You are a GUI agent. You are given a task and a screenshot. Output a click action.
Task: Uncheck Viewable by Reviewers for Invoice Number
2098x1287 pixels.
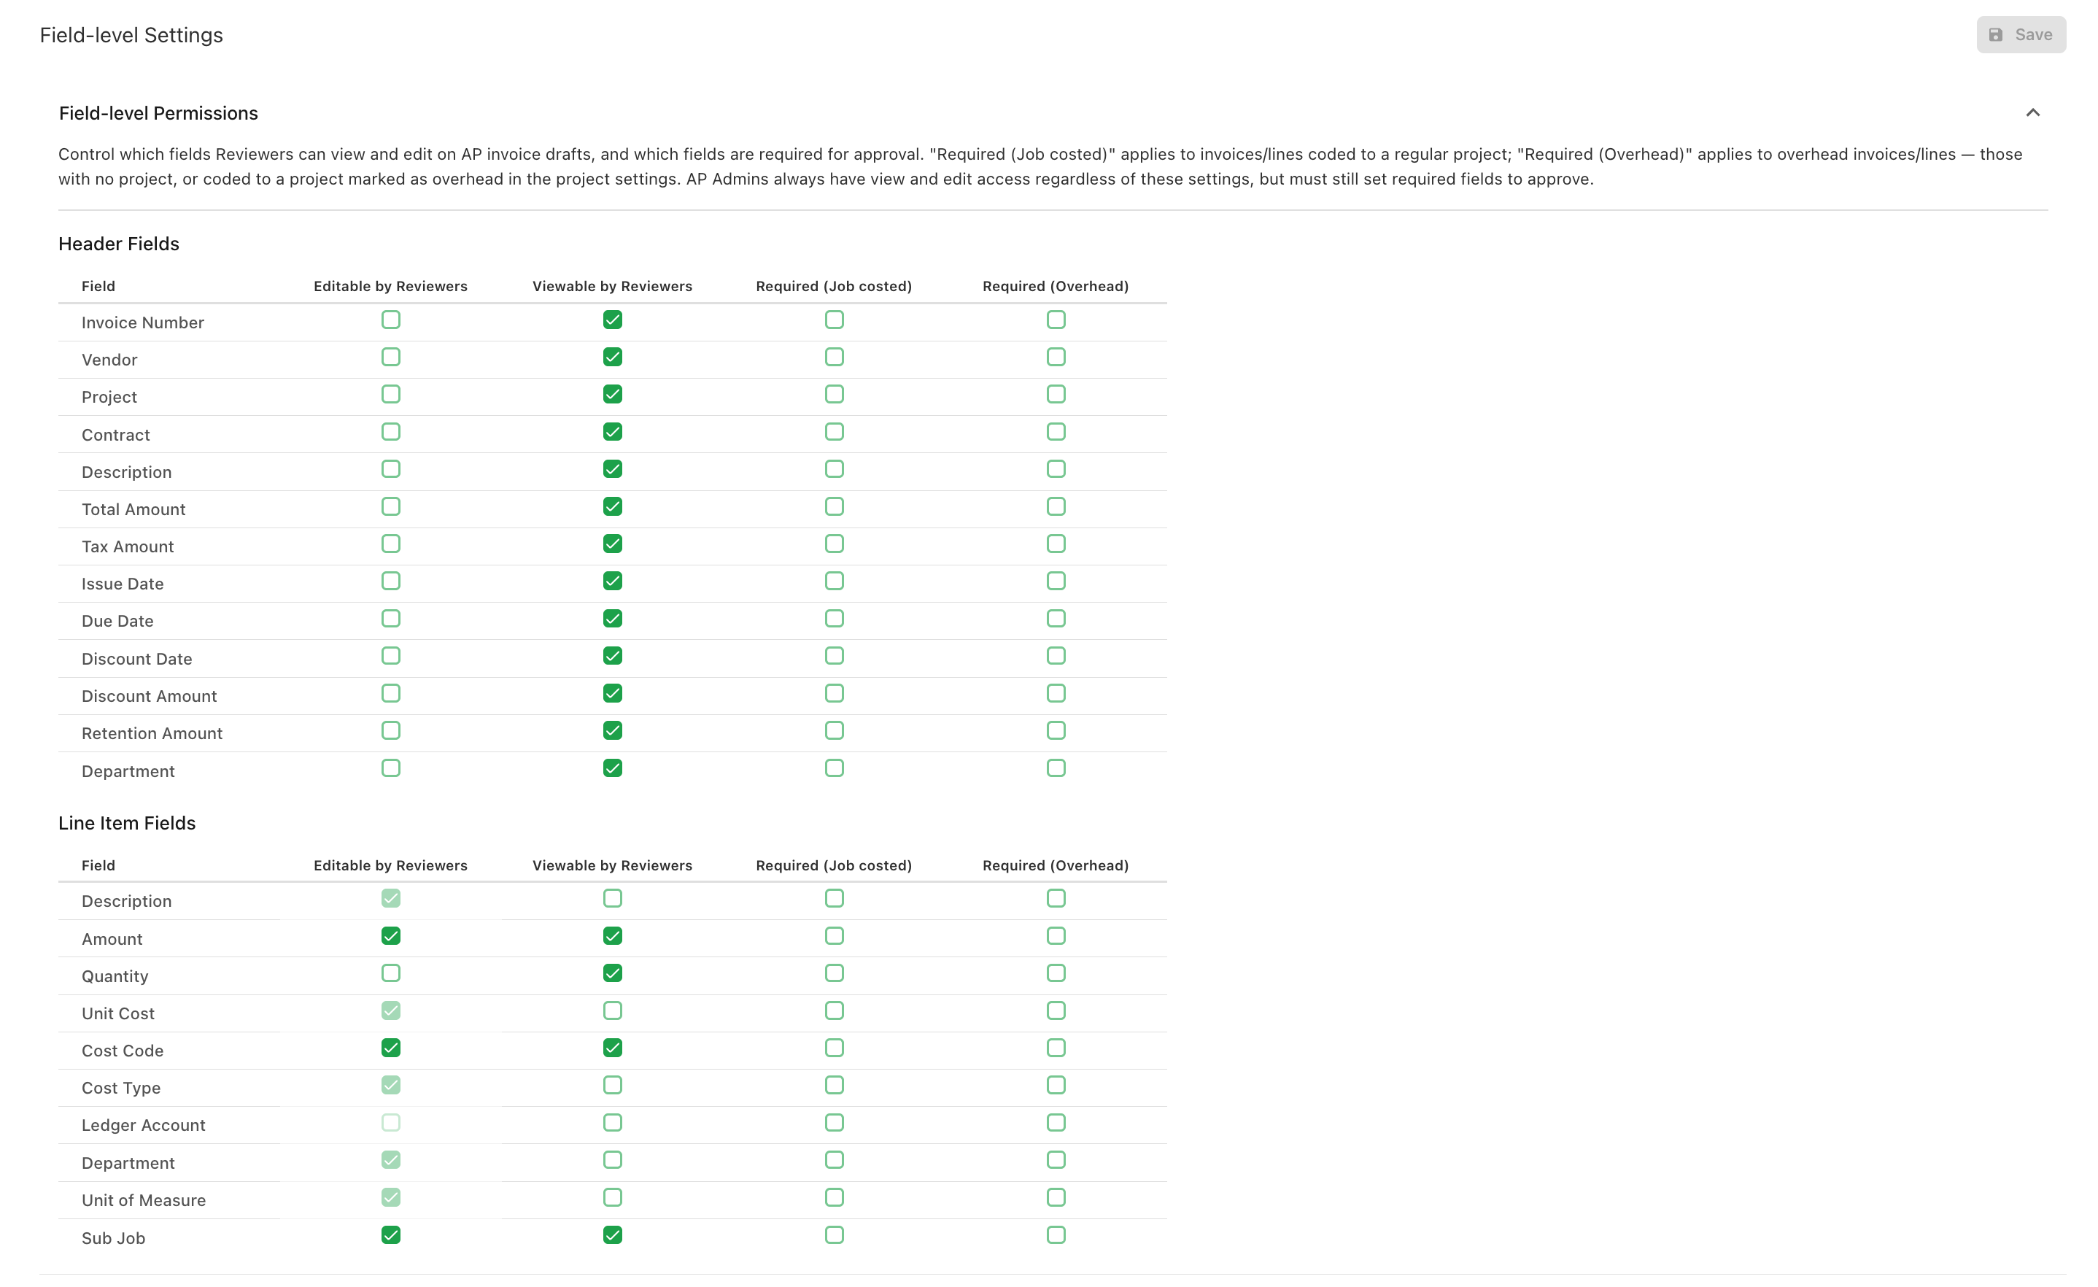(612, 320)
